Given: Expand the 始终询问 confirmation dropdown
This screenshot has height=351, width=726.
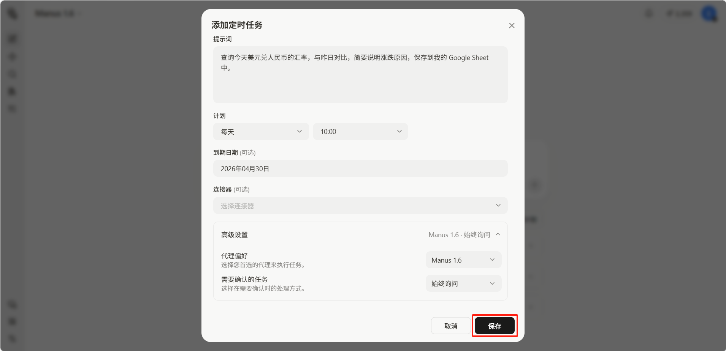Looking at the screenshot, I should tap(463, 283).
